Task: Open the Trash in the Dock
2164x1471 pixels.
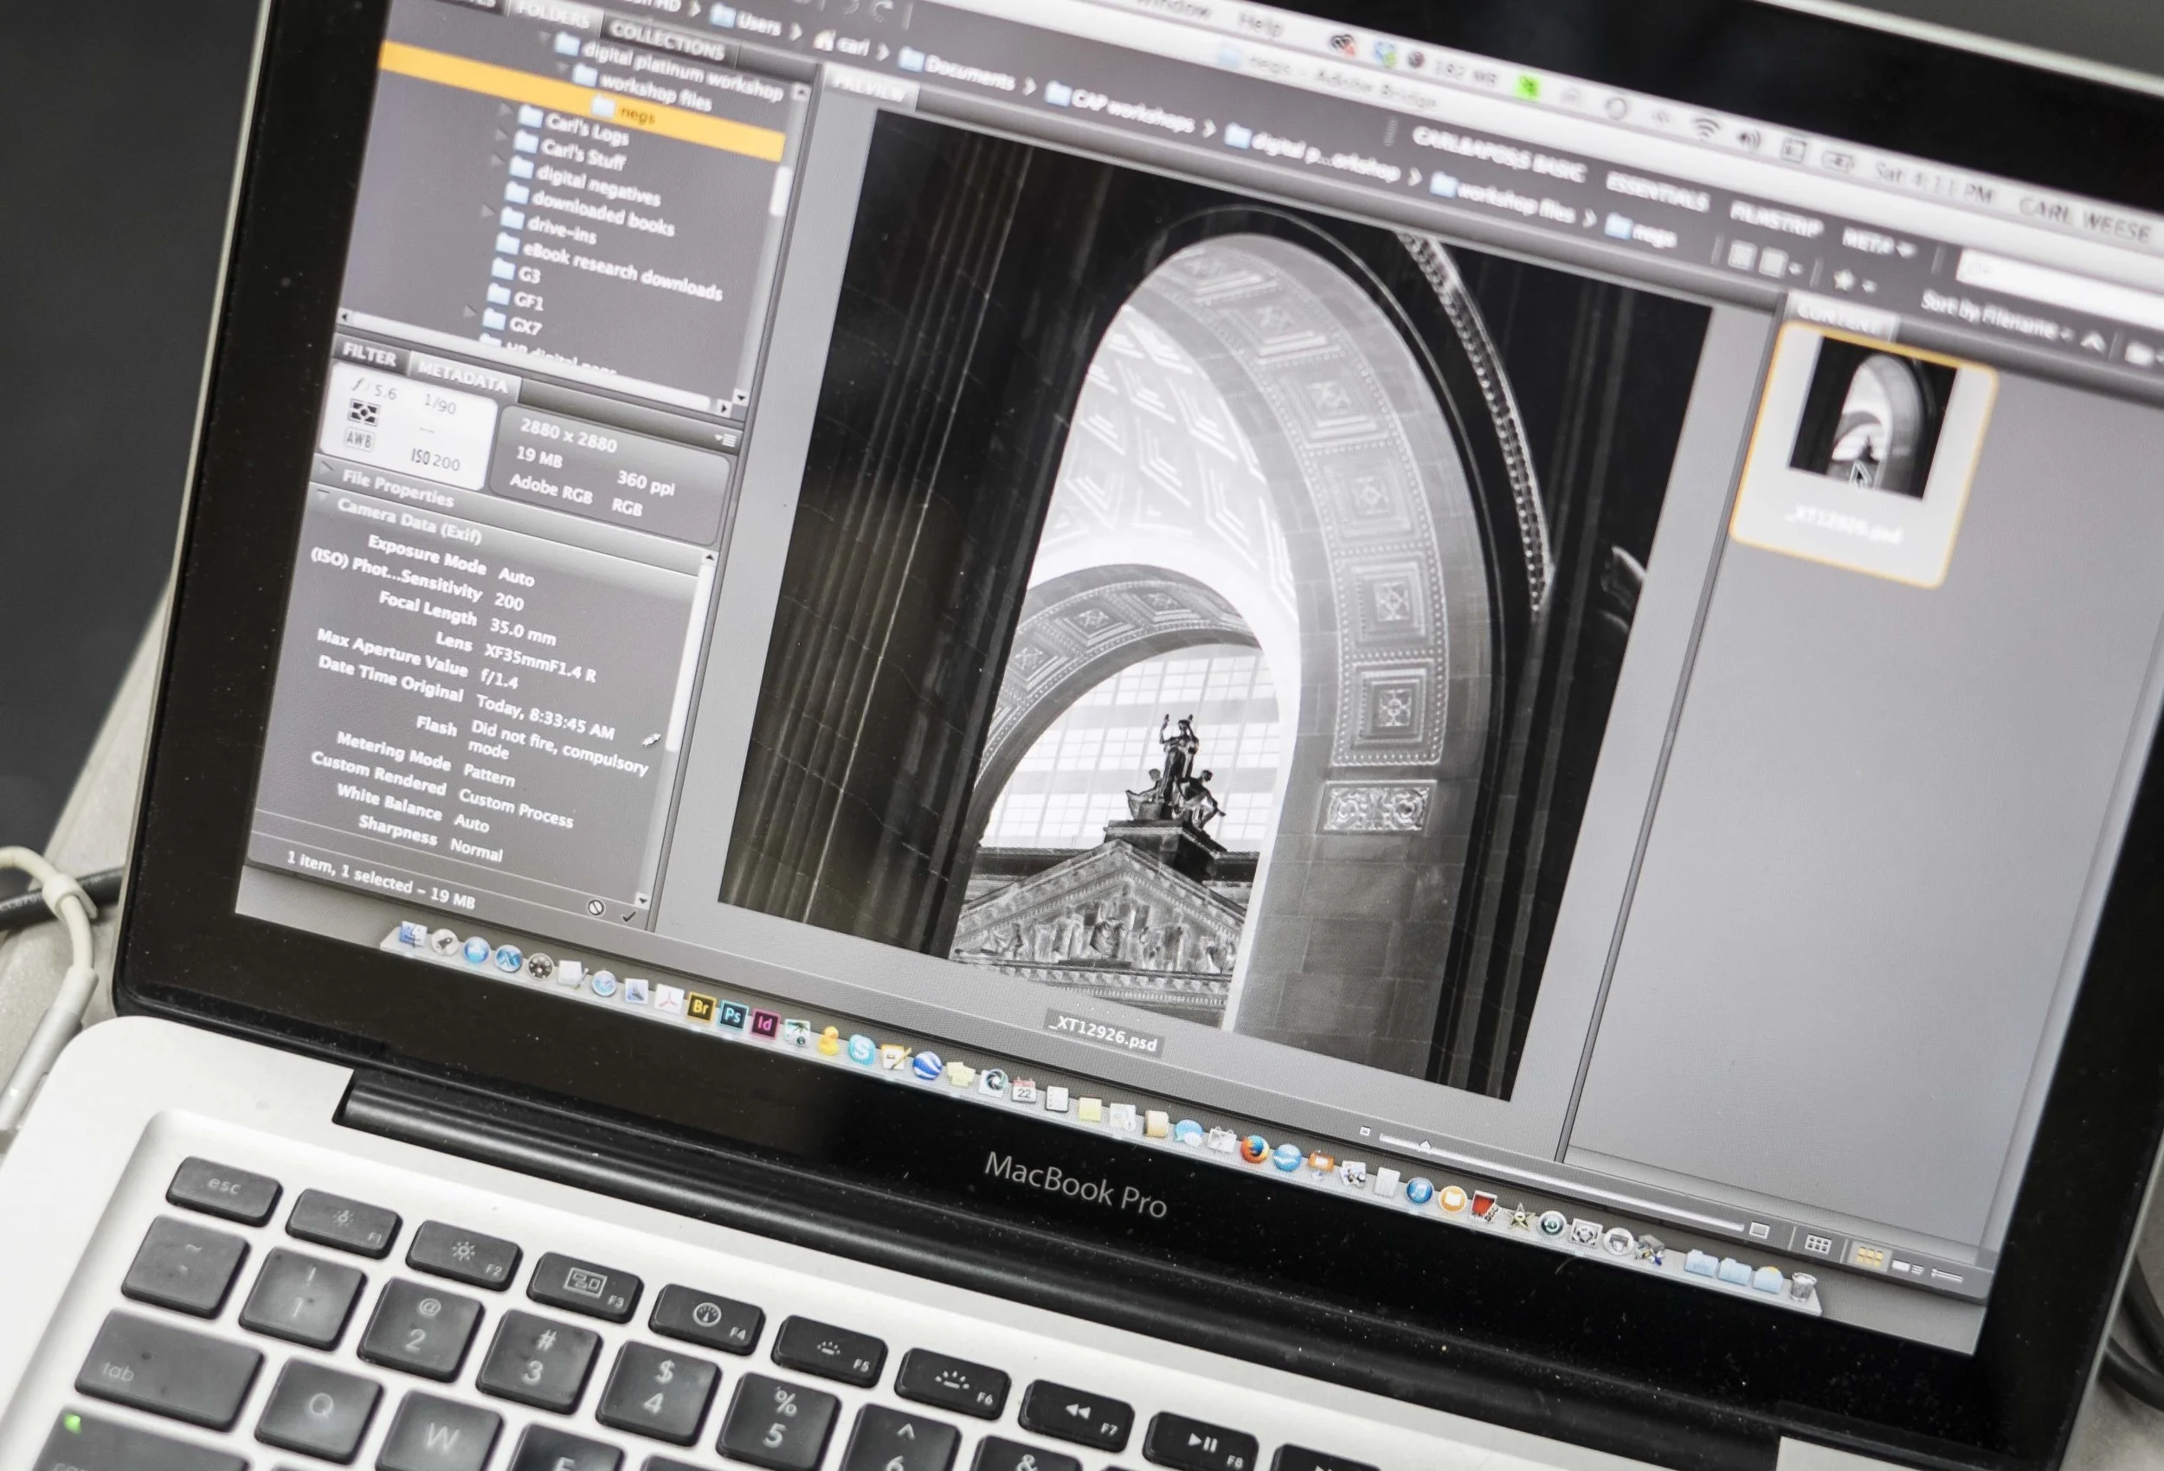Action: click(1803, 1287)
